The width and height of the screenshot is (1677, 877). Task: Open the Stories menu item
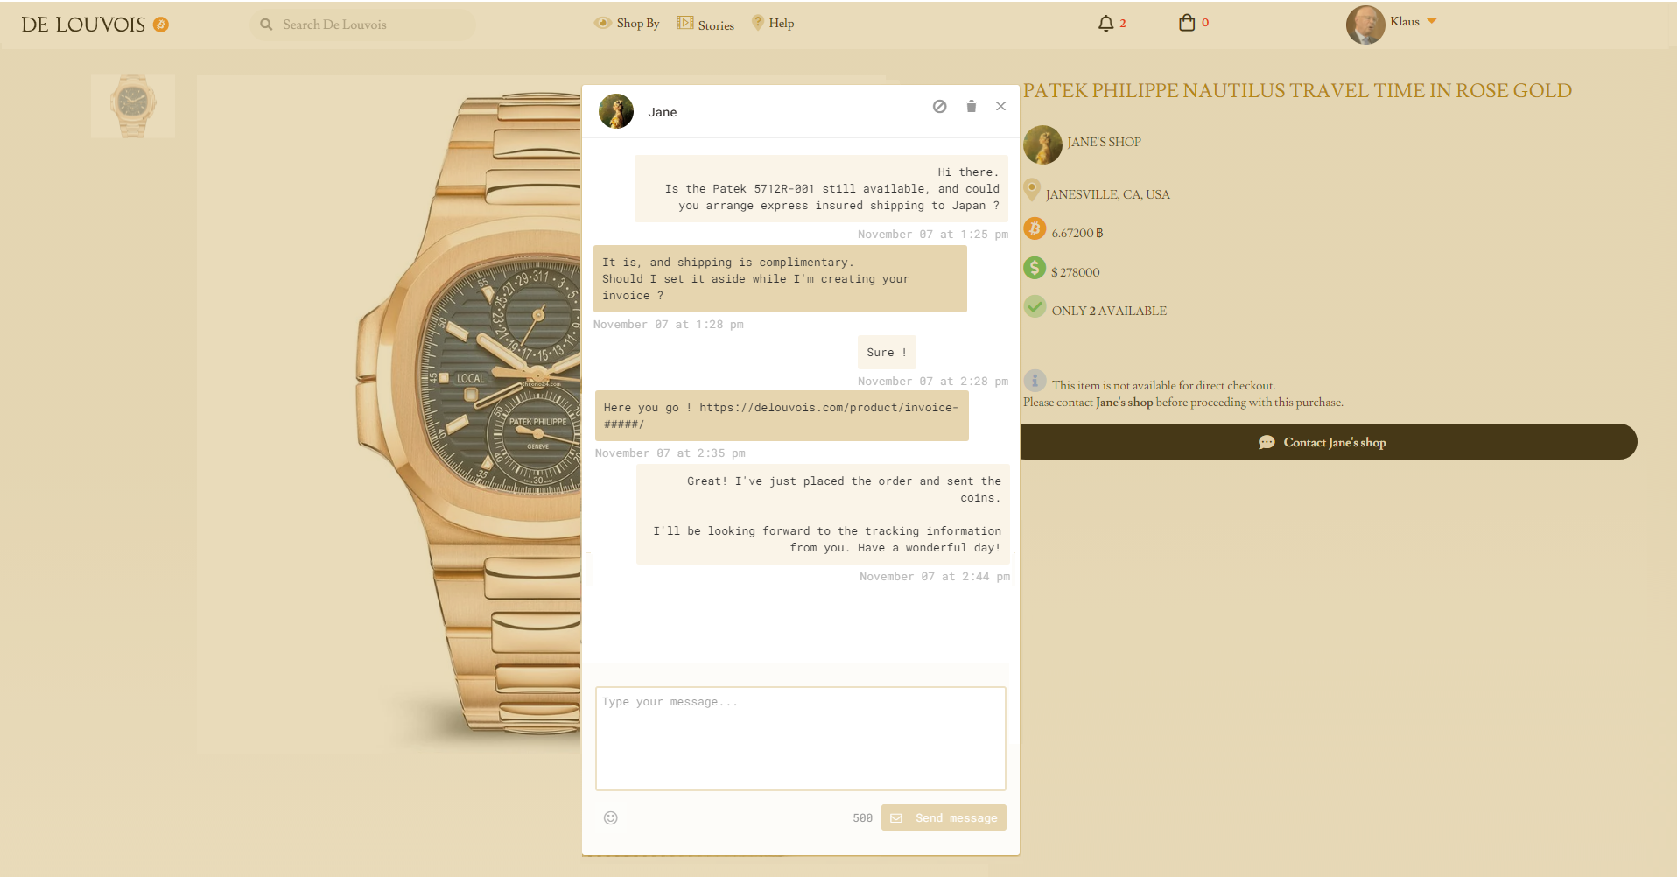pyautogui.click(x=705, y=25)
